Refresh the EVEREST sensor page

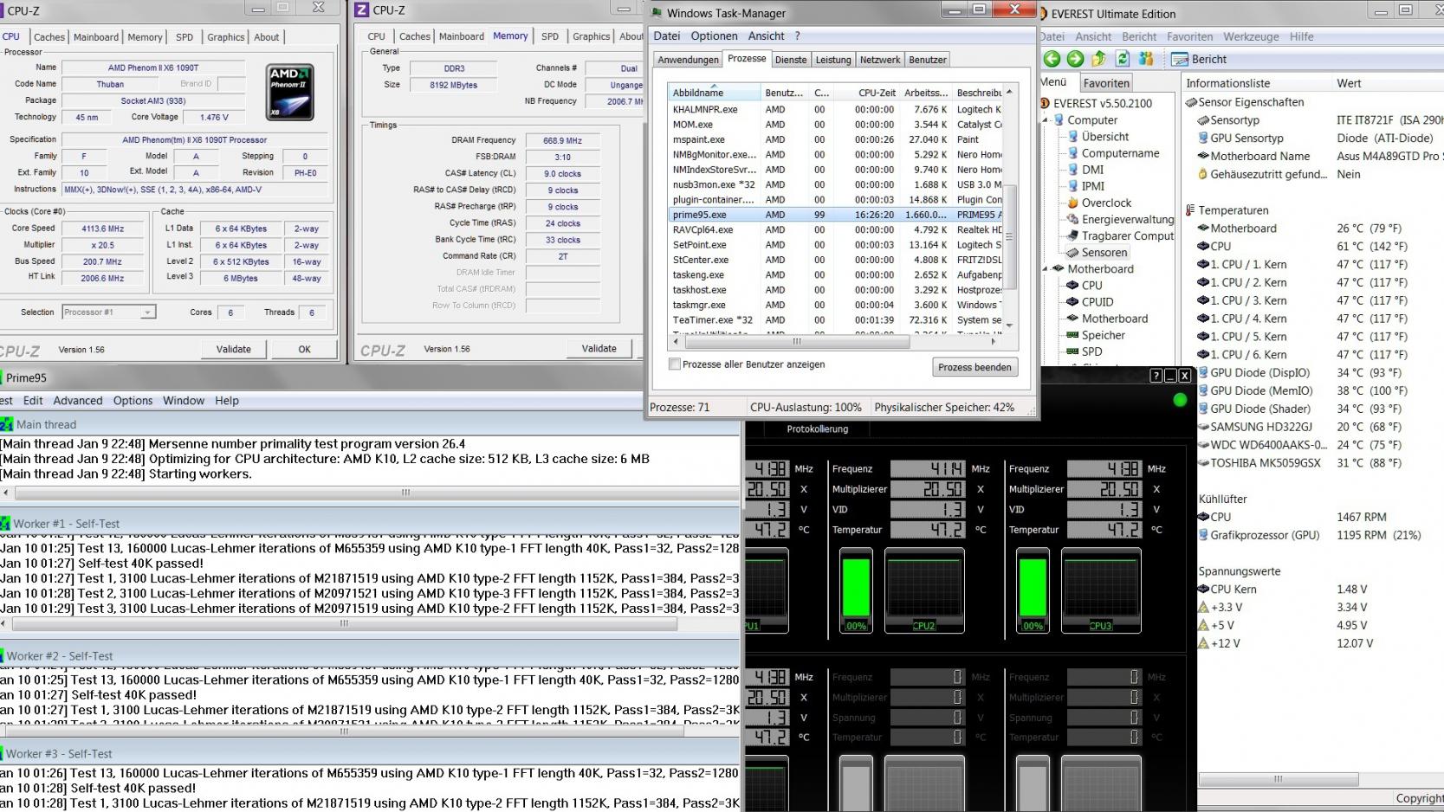(x=1123, y=59)
